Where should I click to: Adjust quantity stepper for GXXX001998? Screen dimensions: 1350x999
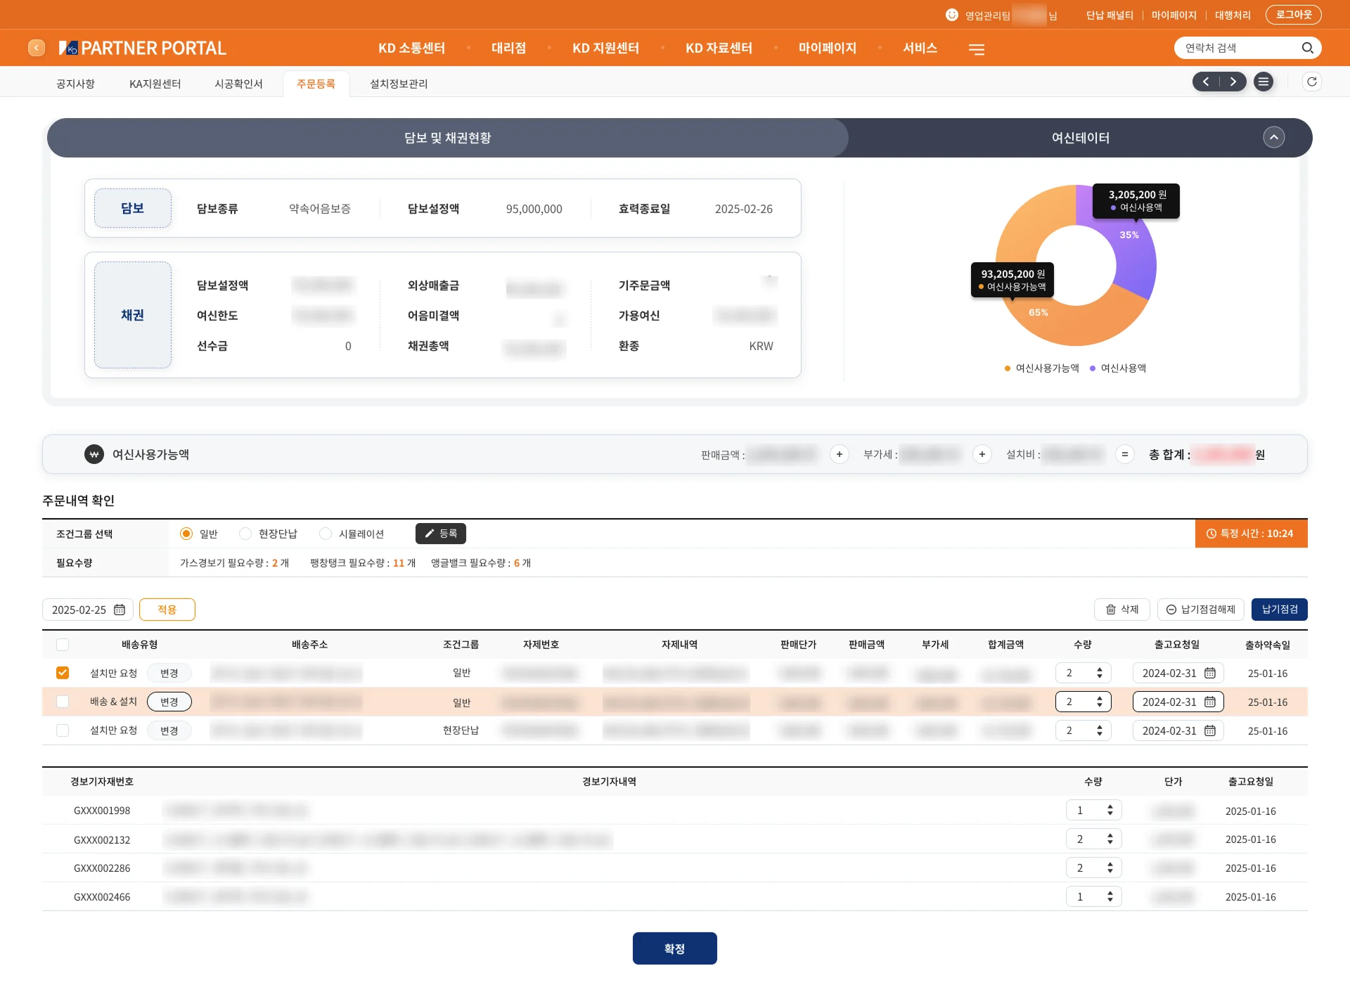click(1110, 810)
